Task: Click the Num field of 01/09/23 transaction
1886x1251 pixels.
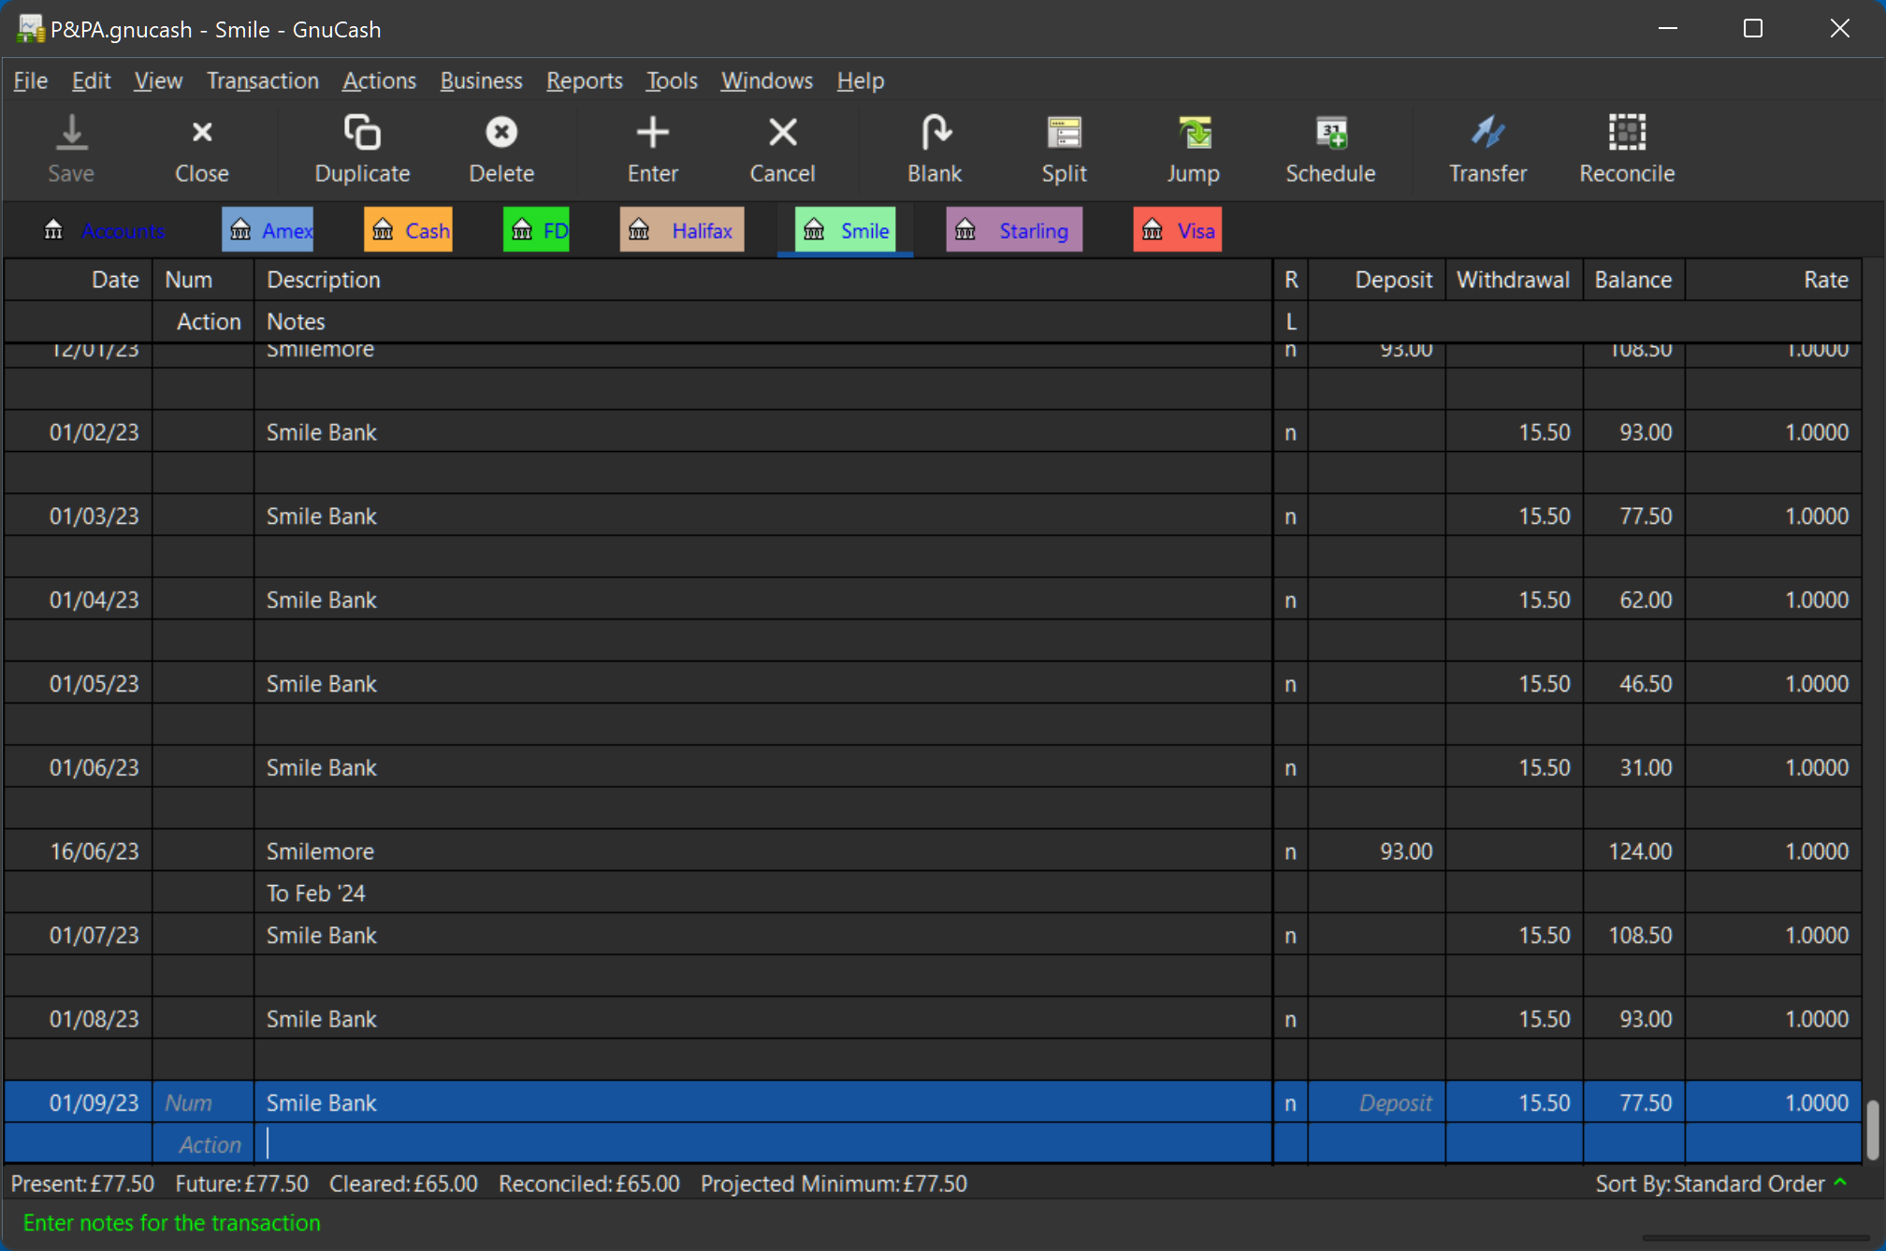Action: (x=203, y=1103)
